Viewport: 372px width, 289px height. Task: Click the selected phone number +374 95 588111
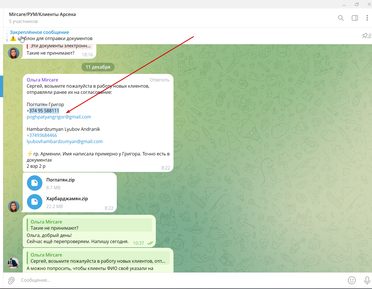pos(43,111)
